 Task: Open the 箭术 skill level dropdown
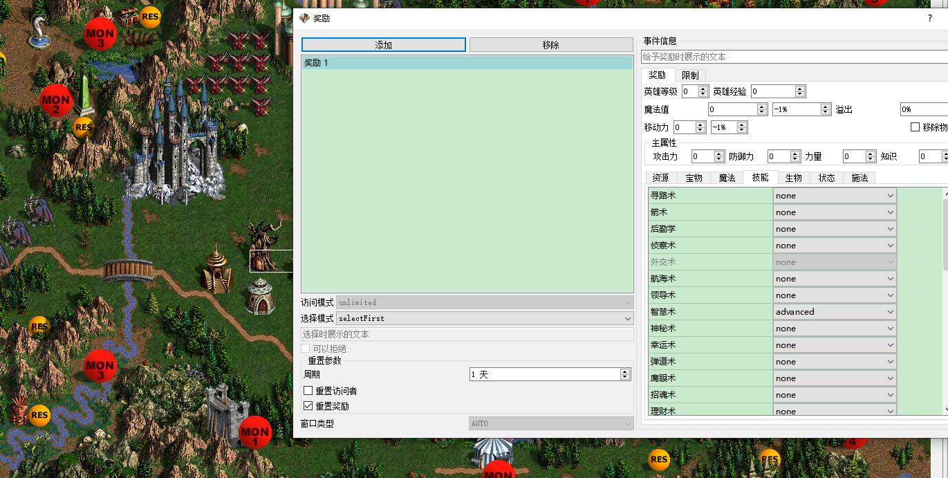click(x=835, y=212)
